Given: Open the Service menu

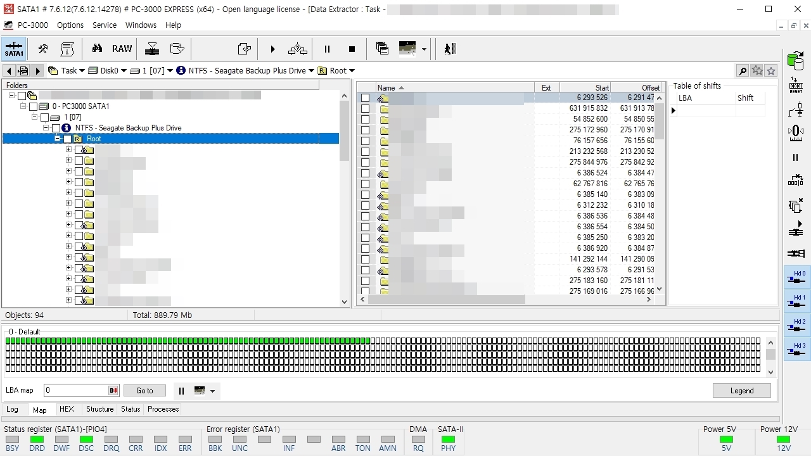Looking at the screenshot, I should coord(105,25).
